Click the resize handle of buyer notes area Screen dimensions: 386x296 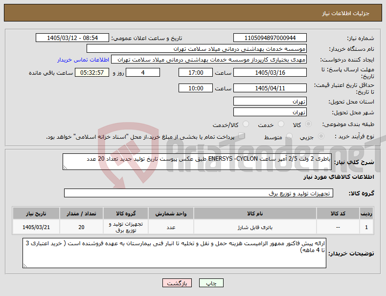(25, 266)
